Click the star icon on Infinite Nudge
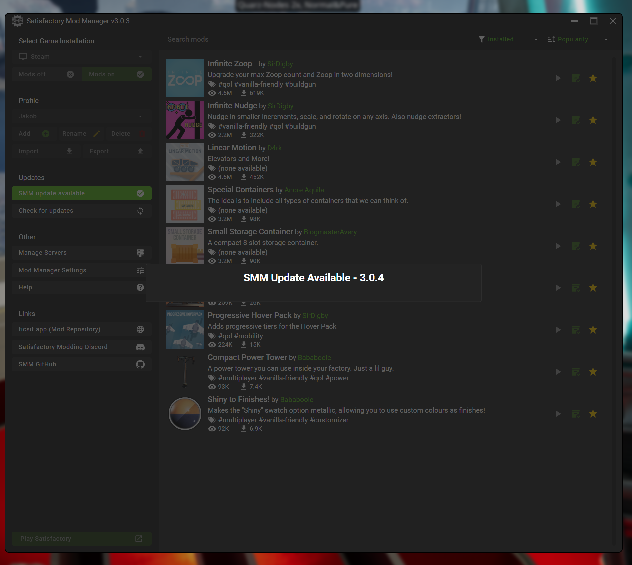This screenshot has width=632, height=565. [593, 120]
